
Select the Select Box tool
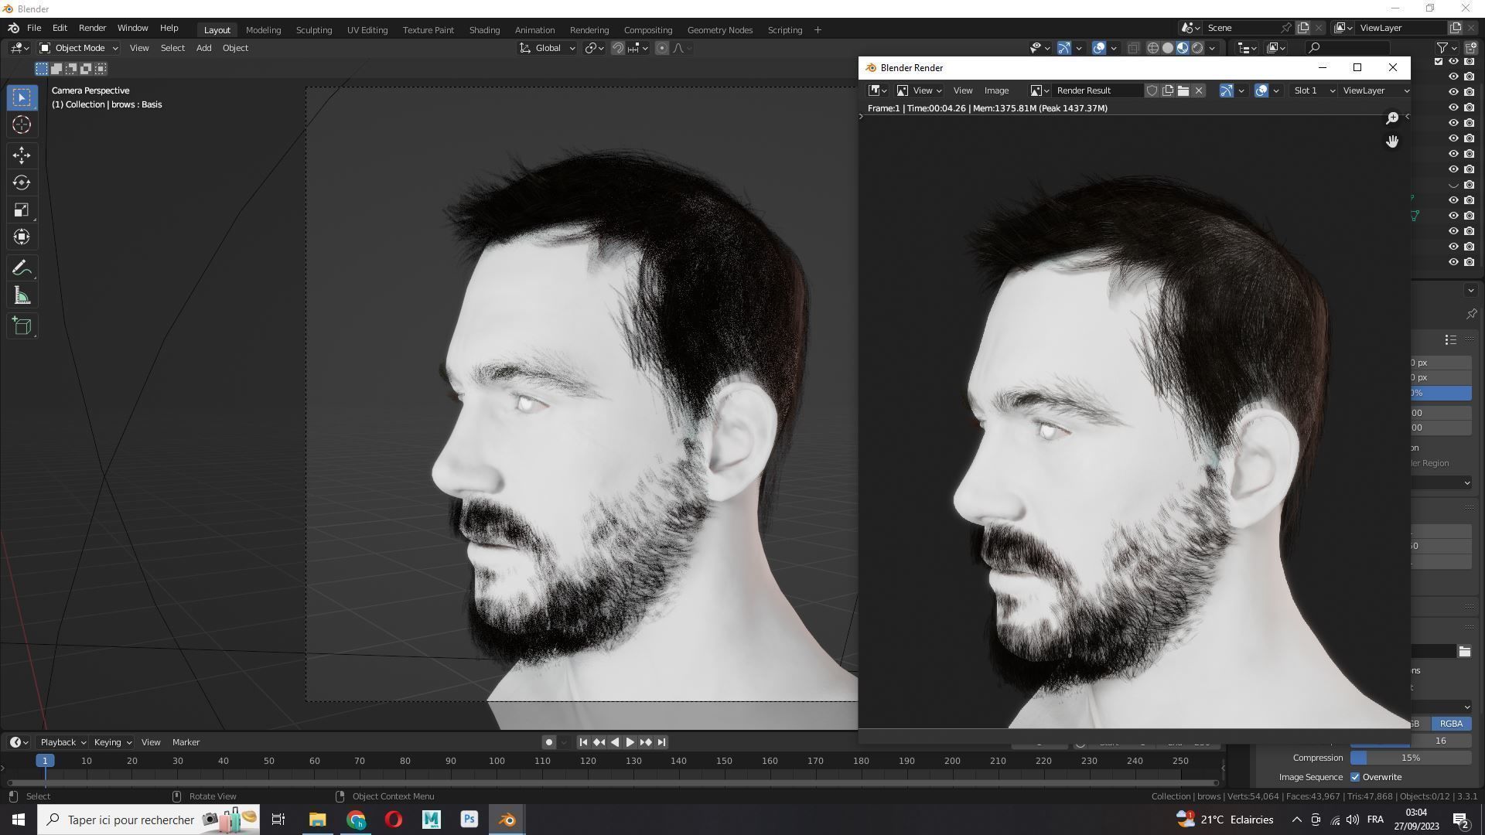22,97
